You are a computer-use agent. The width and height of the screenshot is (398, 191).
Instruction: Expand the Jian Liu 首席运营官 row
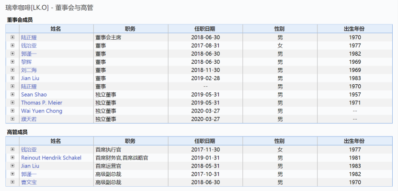coord(12,166)
